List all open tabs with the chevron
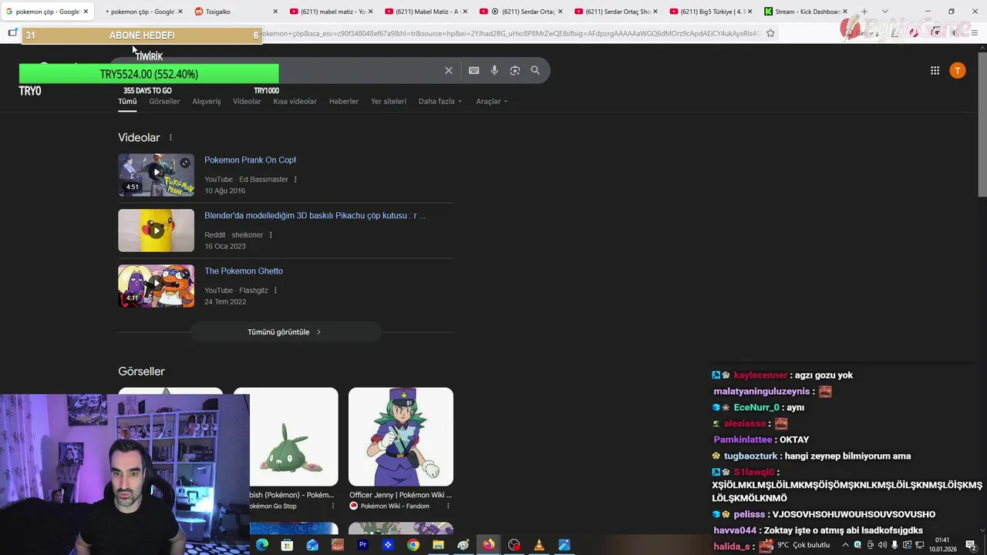This screenshot has height=555, width=987. [884, 12]
